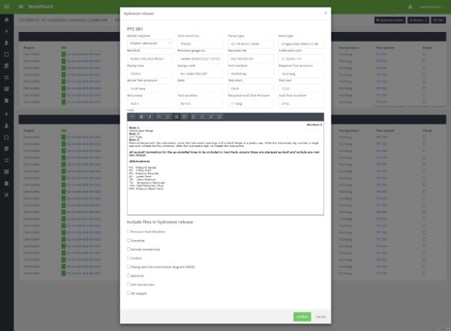Center align the note text
This screenshot has width=451, height=331.
point(168,116)
